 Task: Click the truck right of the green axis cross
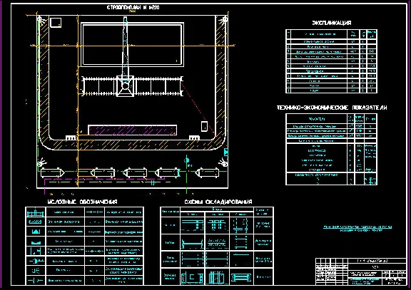click(x=207, y=172)
